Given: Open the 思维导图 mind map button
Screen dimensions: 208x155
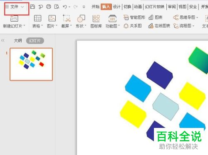Looking at the screenshot, I should click(x=184, y=17).
